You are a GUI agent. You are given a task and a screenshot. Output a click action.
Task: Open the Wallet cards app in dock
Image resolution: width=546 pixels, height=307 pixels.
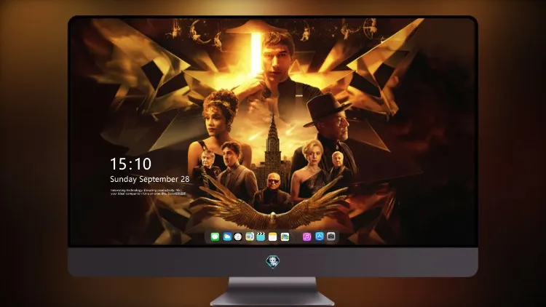click(x=285, y=237)
